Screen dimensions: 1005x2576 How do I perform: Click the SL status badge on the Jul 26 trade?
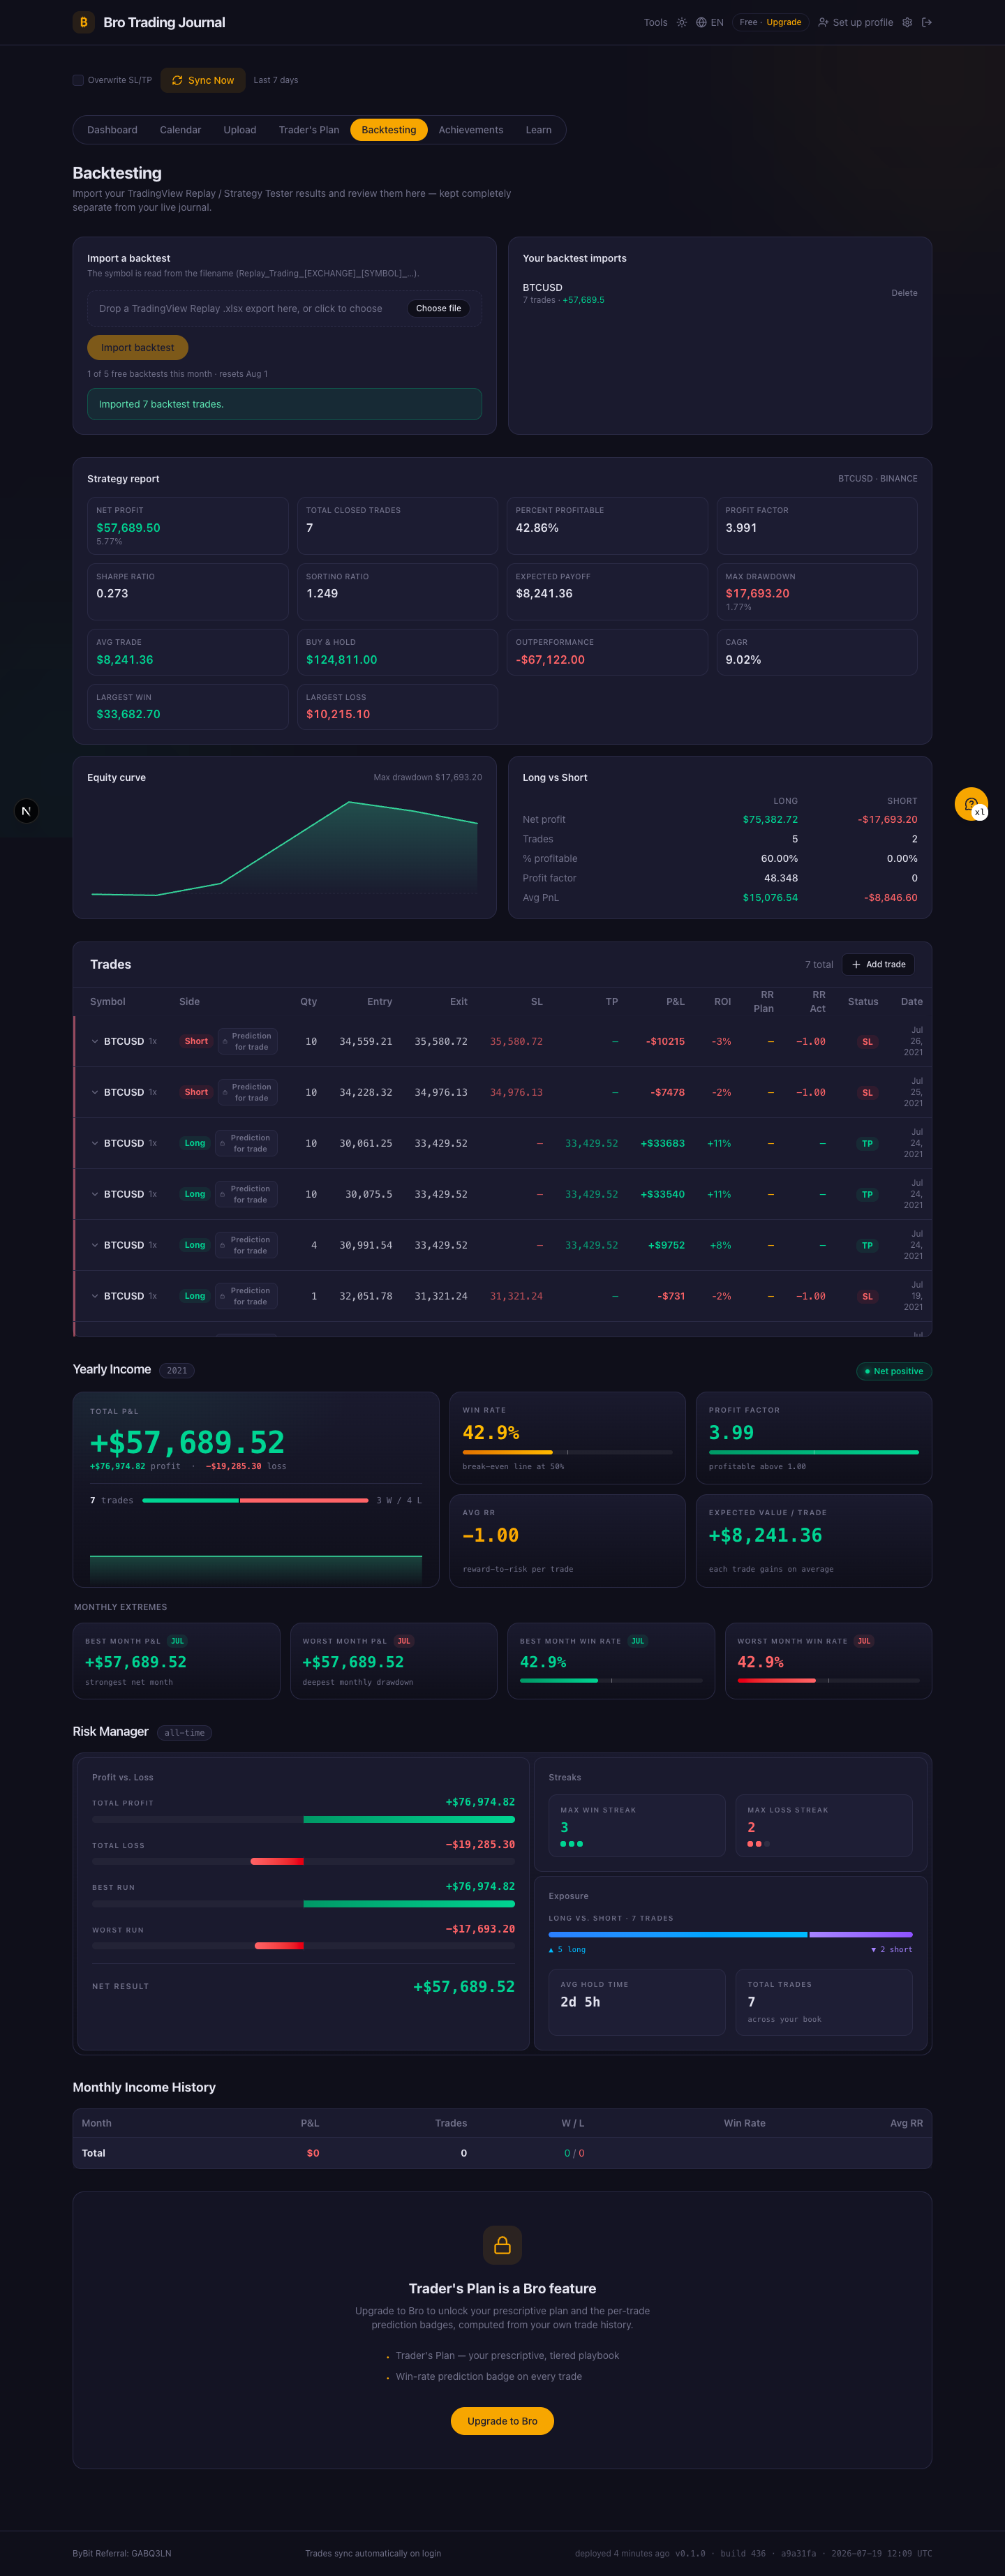point(867,1042)
